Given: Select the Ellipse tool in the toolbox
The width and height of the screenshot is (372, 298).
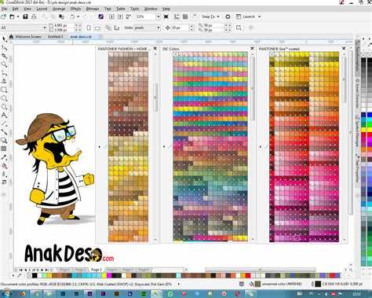Looking at the screenshot, I should coord(4,98).
